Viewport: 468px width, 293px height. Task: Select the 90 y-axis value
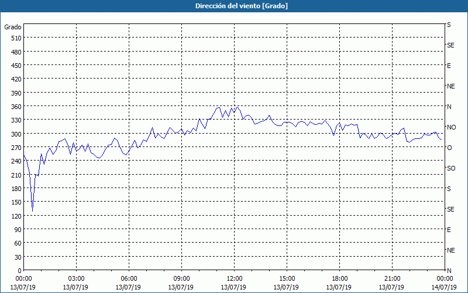point(18,230)
